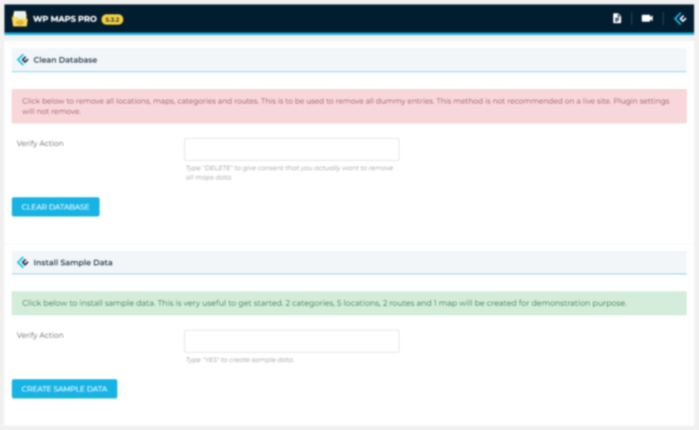Click the Flippercode logo icon in header

680,19
